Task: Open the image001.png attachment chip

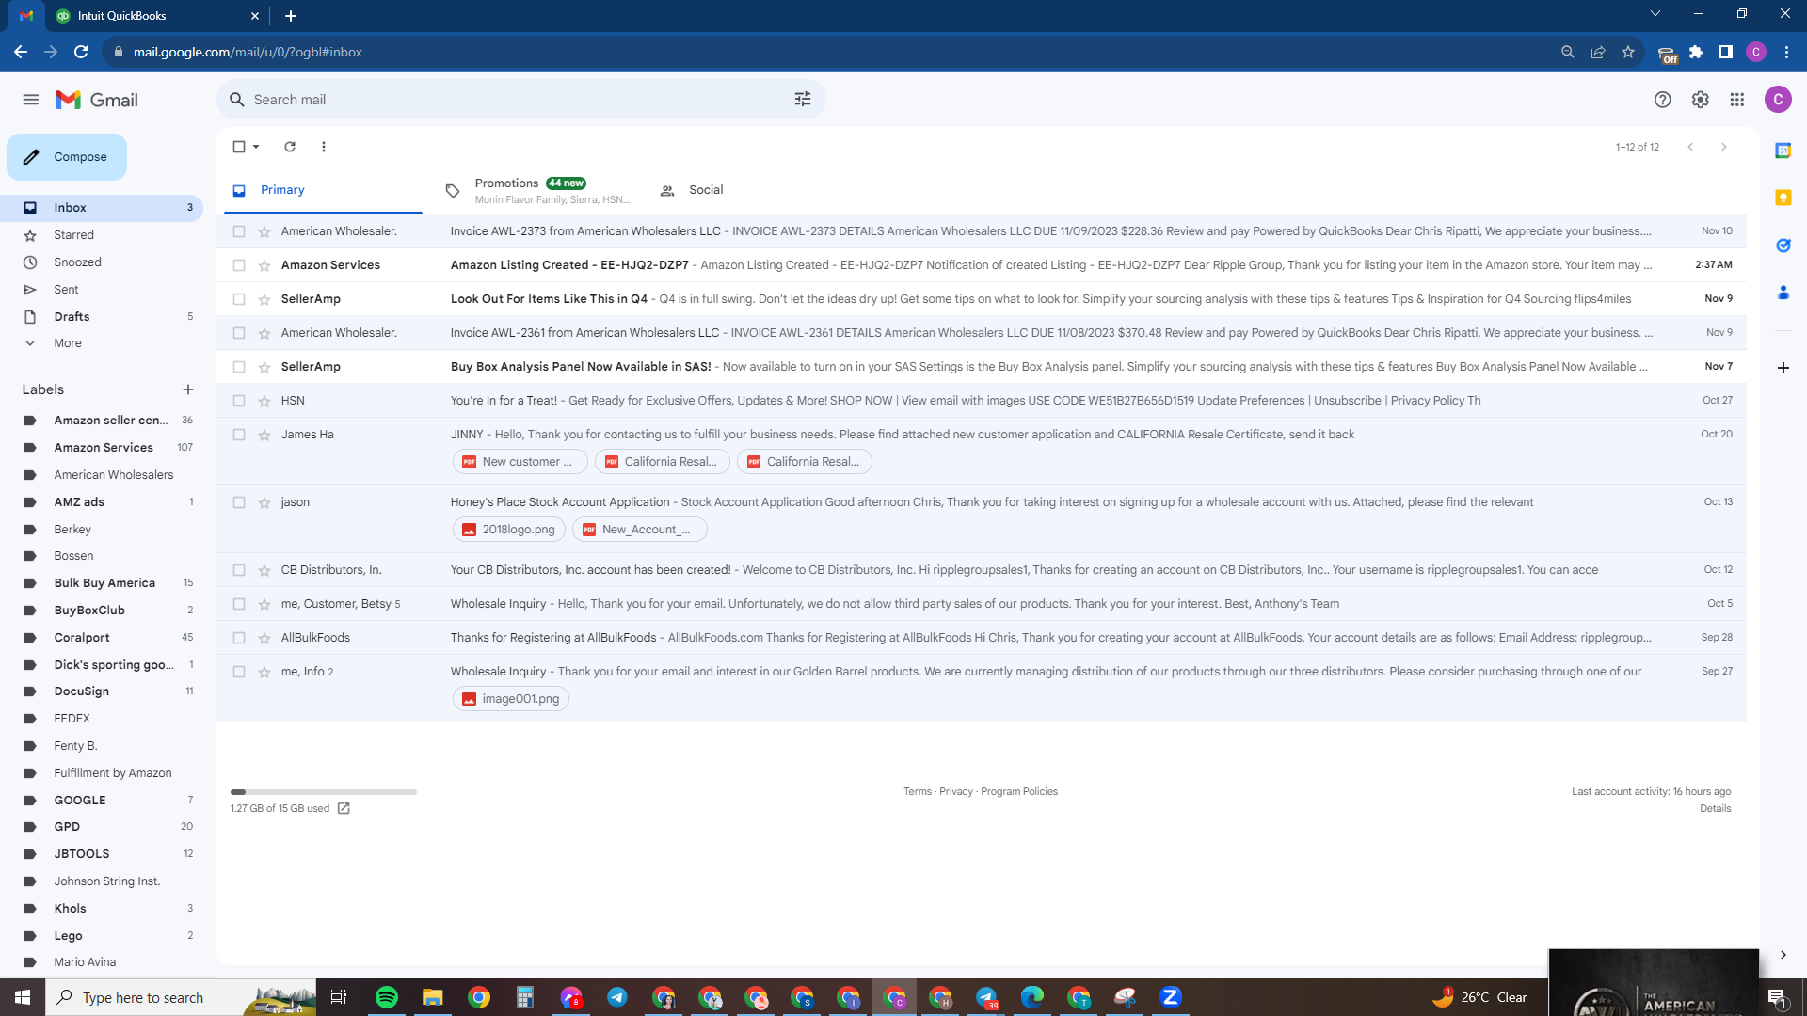Action: [511, 699]
